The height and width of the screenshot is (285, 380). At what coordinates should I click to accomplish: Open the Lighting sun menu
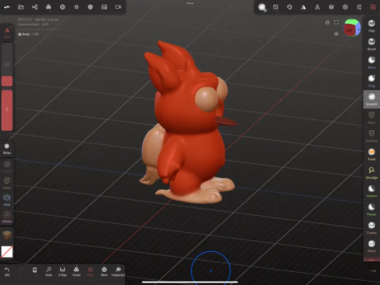(76, 7)
